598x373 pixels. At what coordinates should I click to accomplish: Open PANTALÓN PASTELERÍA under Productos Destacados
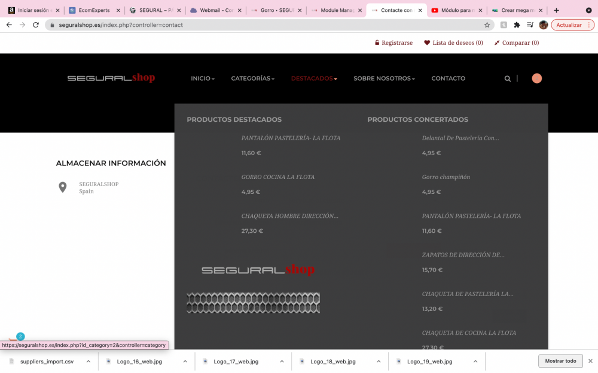pos(291,138)
